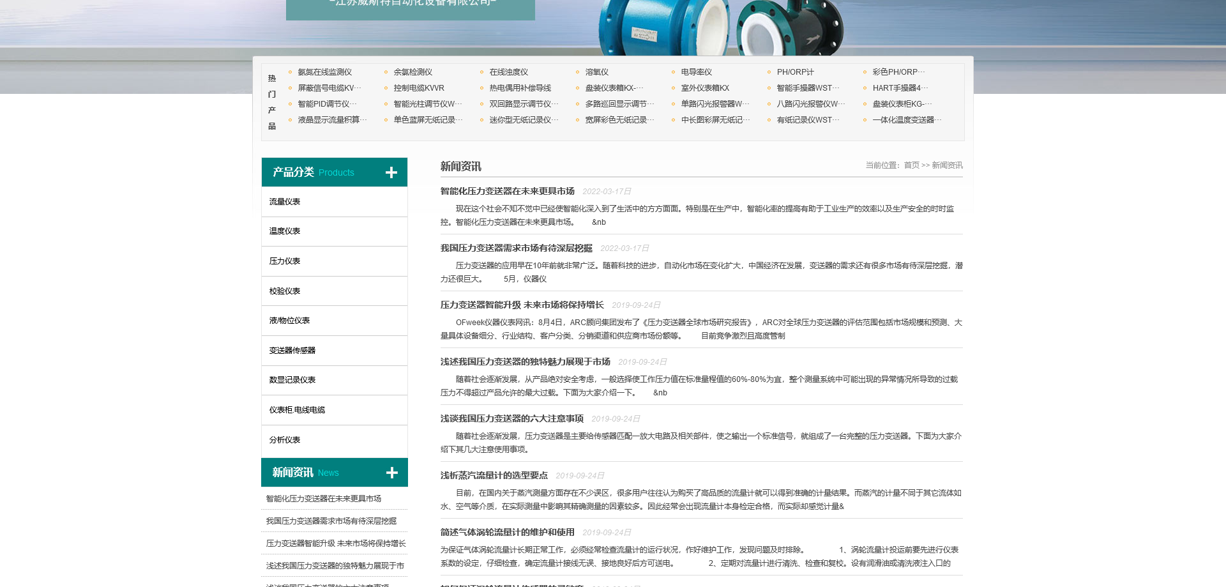
Task: Open the PH/ORP计 hot product link
Action: click(x=794, y=72)
